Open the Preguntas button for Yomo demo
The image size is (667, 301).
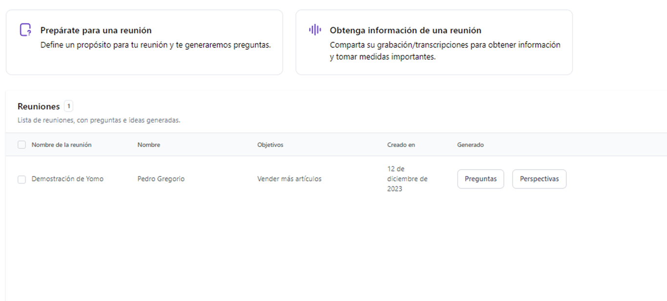click(480, 179)
